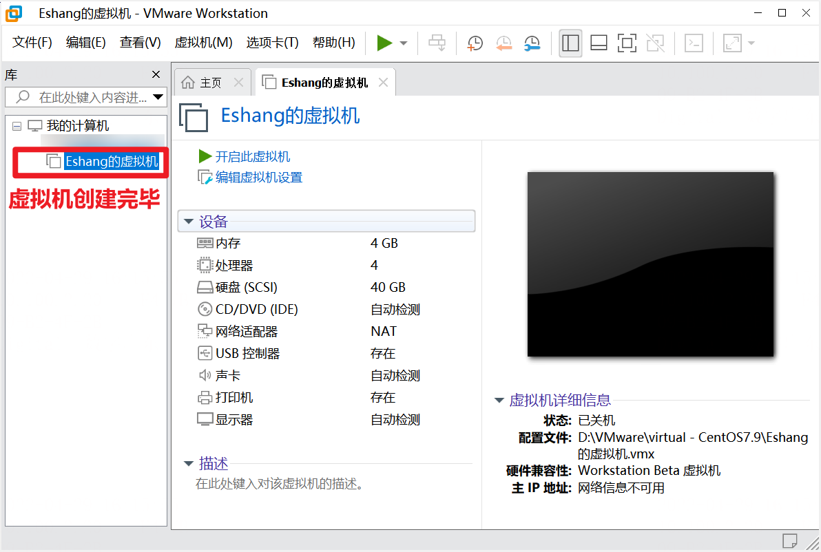
Task: Click the NAT network adapter value
Action: (x=383, y=331)
